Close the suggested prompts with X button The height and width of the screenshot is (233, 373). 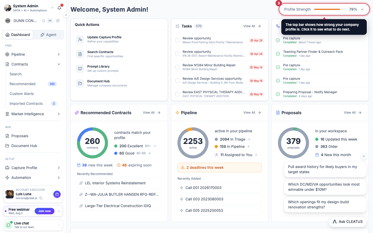point(364,156)
